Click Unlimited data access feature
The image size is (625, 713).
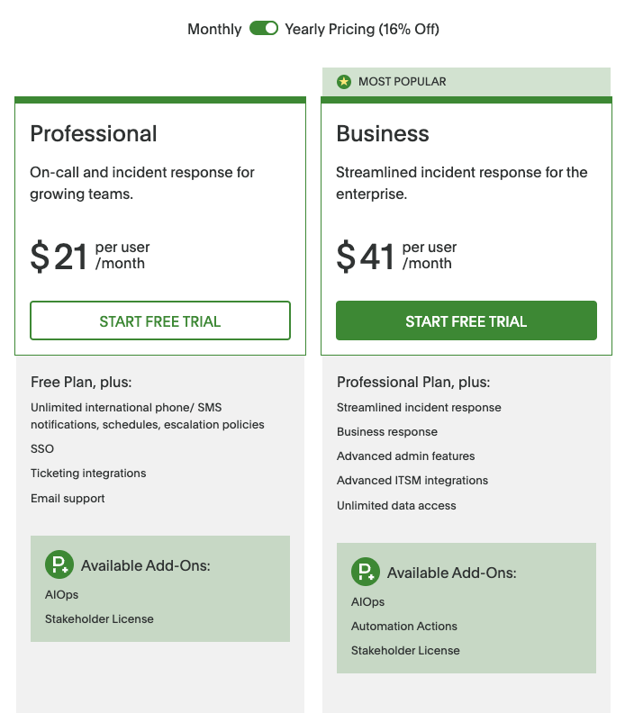(396, 506)
